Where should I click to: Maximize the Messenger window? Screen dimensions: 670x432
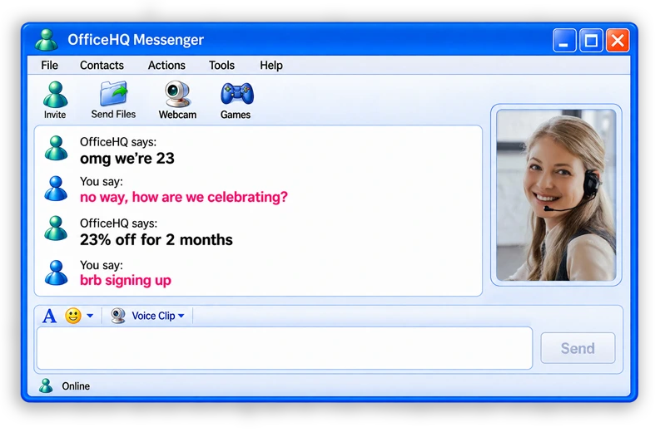coord(591,41)
